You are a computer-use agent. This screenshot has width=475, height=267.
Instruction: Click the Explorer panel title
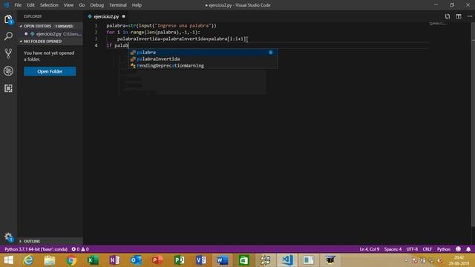(33, 16)
